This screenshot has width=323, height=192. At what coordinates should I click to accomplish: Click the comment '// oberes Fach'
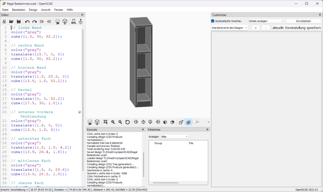[x=27, y=183]
